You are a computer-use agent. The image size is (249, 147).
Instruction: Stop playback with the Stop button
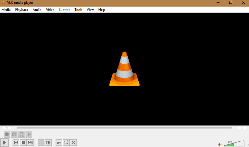pos(23,142)
